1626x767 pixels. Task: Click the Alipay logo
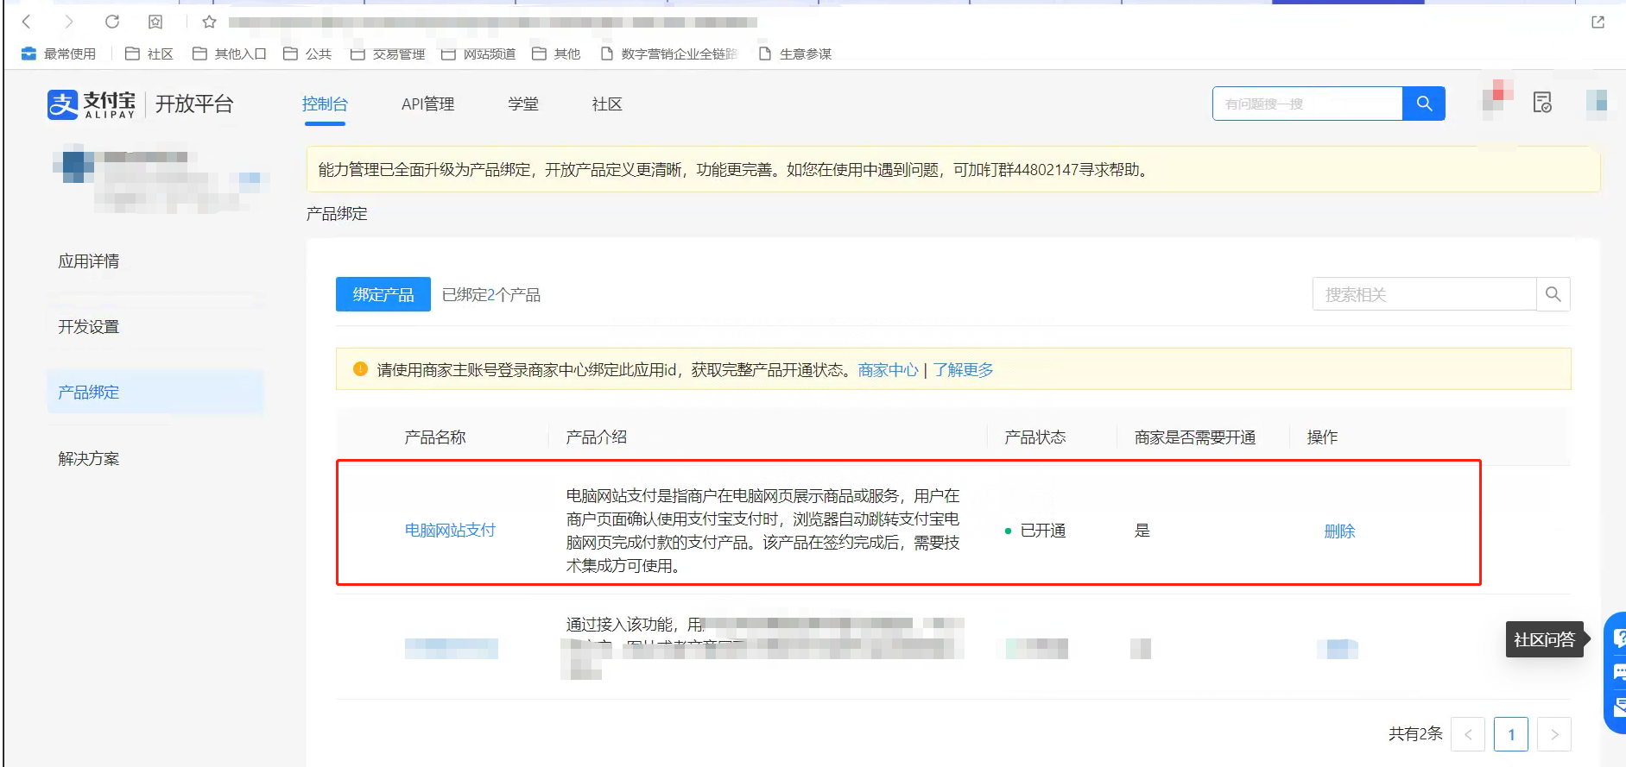pos(92,104)
